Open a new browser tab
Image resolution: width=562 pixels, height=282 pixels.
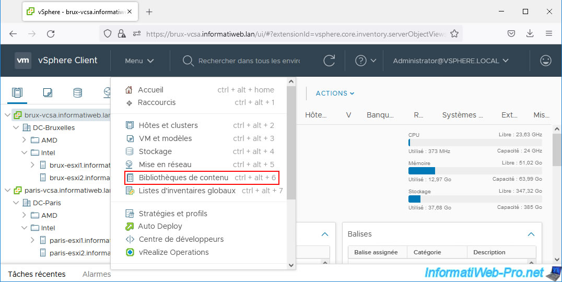pos(149,12)
